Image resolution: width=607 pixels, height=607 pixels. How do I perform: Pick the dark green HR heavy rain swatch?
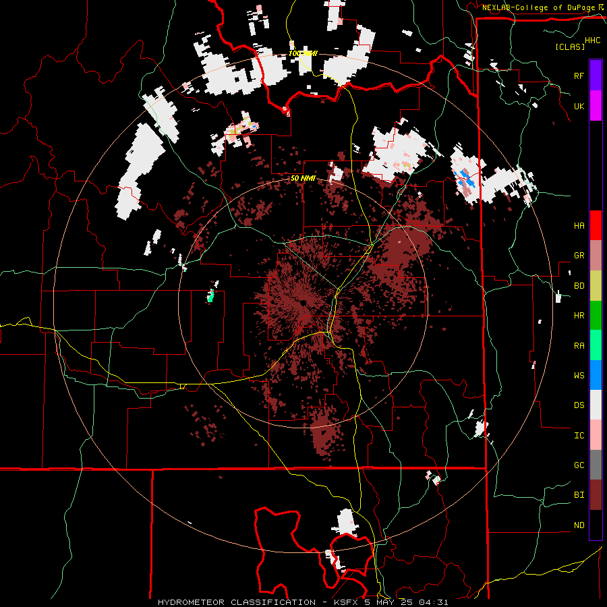596,315
